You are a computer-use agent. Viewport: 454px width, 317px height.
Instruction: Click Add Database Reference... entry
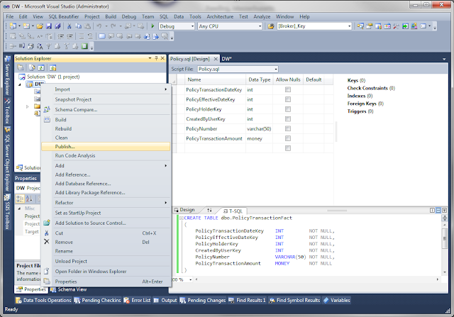click(x=106, y=184)
